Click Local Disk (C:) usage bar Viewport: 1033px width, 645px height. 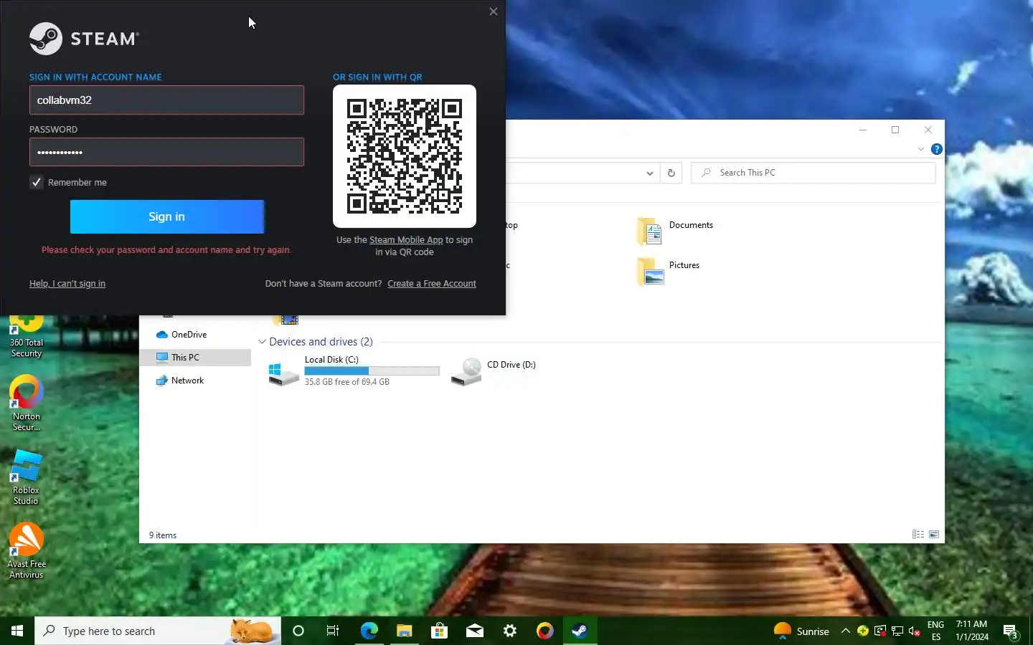(372, 371)
